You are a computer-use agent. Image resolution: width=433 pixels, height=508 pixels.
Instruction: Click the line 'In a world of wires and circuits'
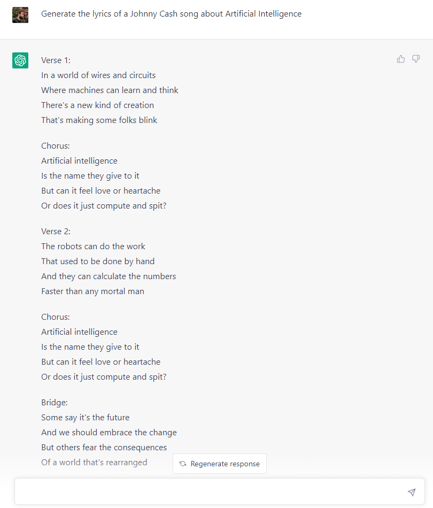tap(98, 75)
